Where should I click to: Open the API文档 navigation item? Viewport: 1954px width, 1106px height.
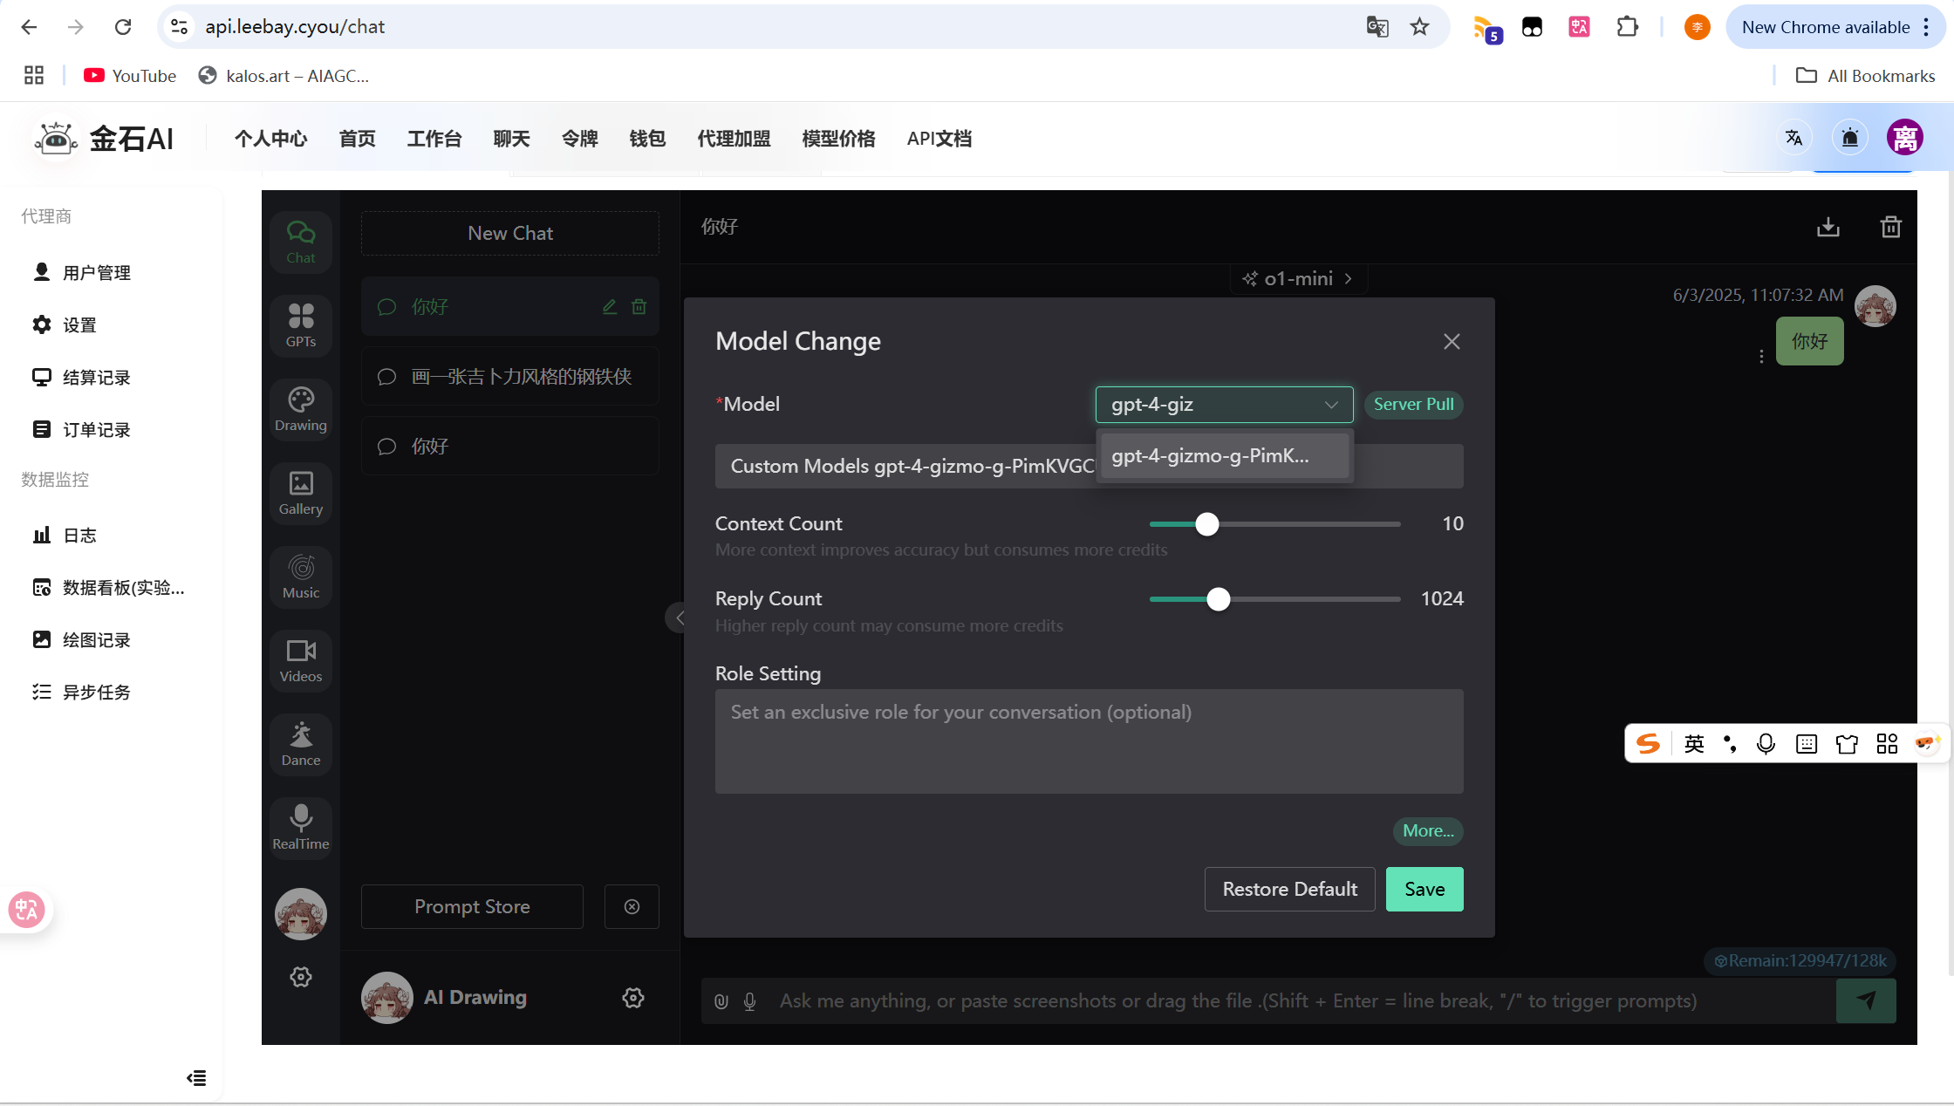(939, 139)
